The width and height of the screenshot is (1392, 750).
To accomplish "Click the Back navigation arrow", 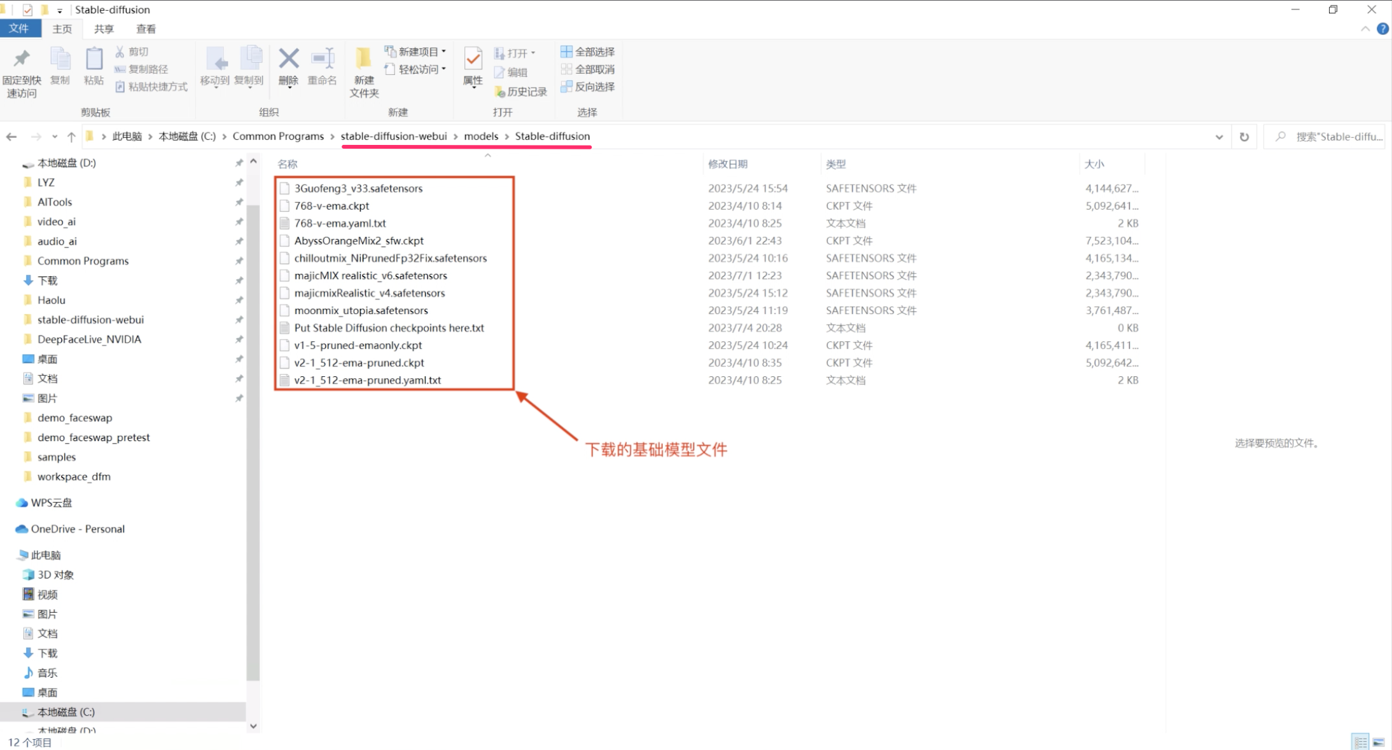I will point(11,137).
